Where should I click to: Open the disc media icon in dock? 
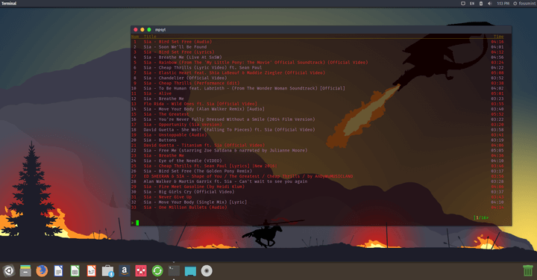207,271
